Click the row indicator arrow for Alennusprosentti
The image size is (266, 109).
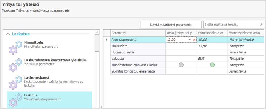[107, 40]
